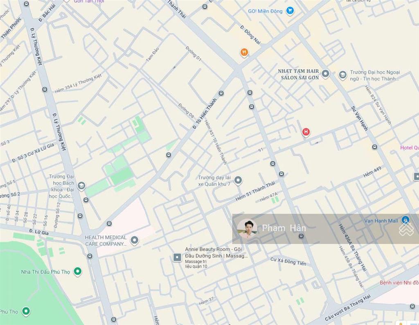The height and width of the screenshot is (325, 419).
Task: Select the Vạn Hạnh Mall shopping icon
Action: pos(405,220)
